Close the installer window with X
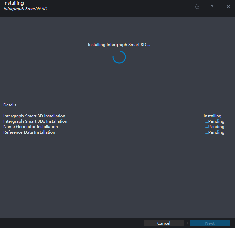Image resolution: width=235 pixels, height=228 pixels. tap(228, 7)
